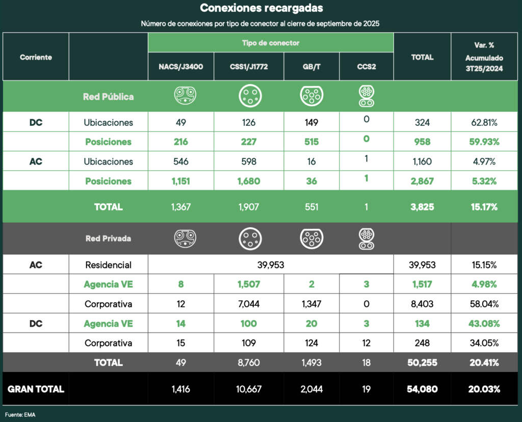This screenshot has height=422, width=522.
Task: Select the CCS2 connector icon in Red Privada row
Action: [366, 238]
